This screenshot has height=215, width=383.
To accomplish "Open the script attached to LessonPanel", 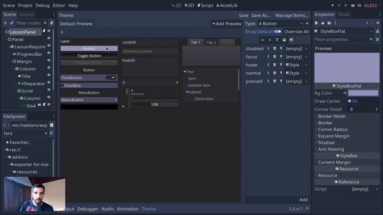I will 44,30.
